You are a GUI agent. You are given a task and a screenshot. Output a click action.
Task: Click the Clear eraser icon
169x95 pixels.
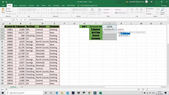point(147,14)
